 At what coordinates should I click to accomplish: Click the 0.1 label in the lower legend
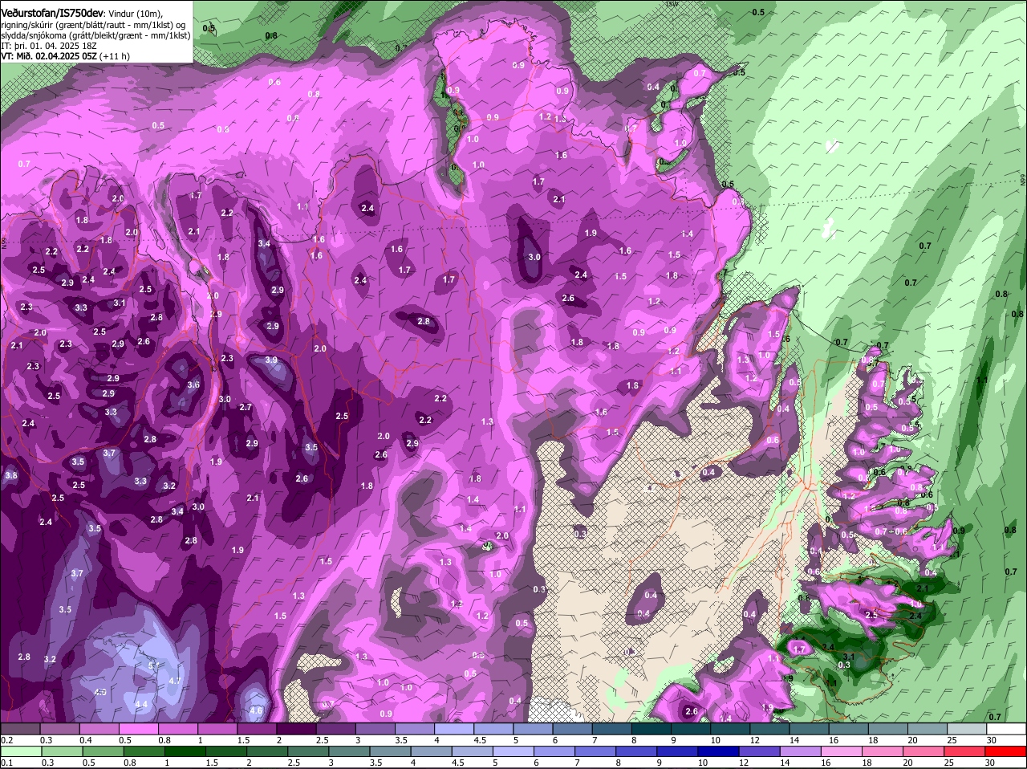(7, 763)
